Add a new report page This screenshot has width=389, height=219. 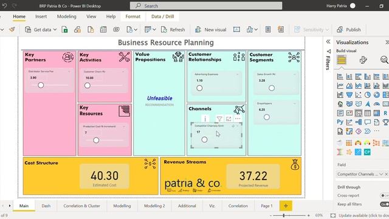[x=286, y=206]
